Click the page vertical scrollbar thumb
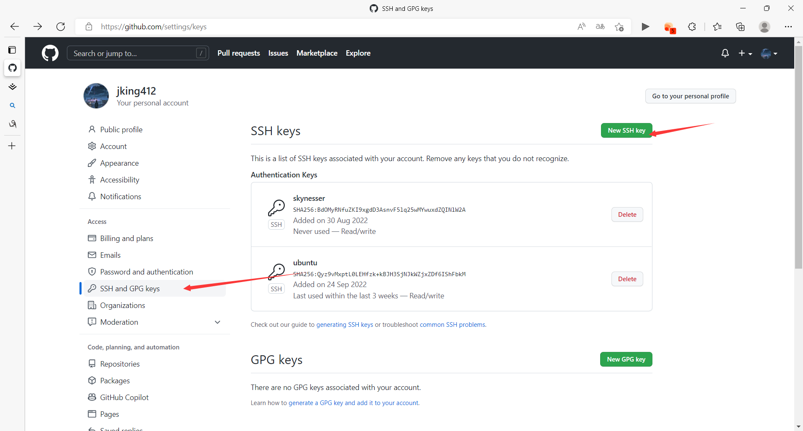The image size is (803, 431). click(798, 157)
